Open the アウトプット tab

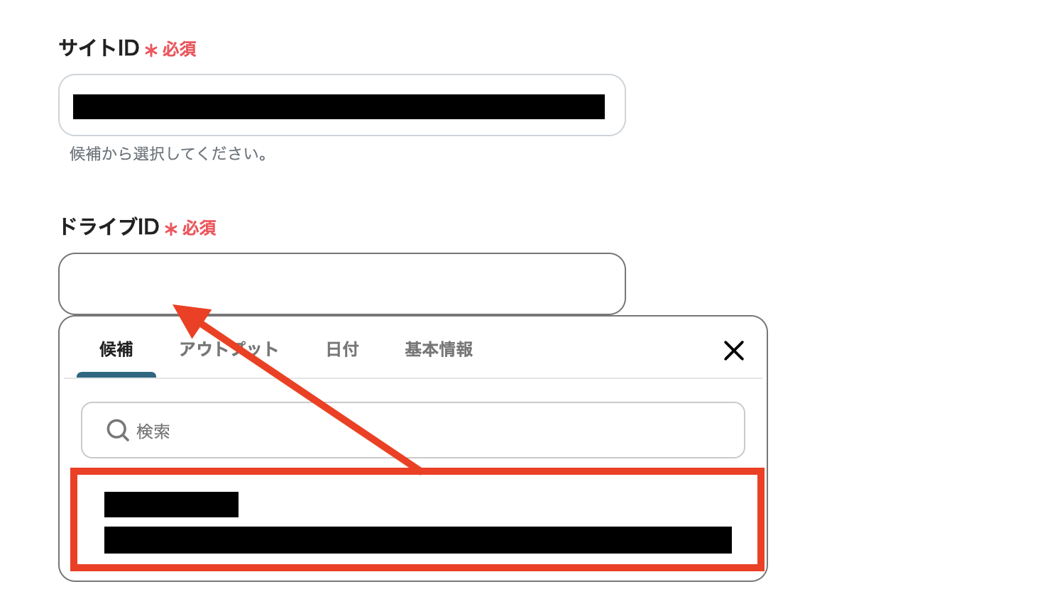coord(229,349)
